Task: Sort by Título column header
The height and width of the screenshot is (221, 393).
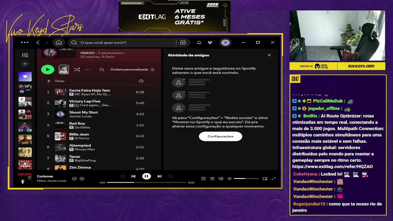Action: [60, 81]
